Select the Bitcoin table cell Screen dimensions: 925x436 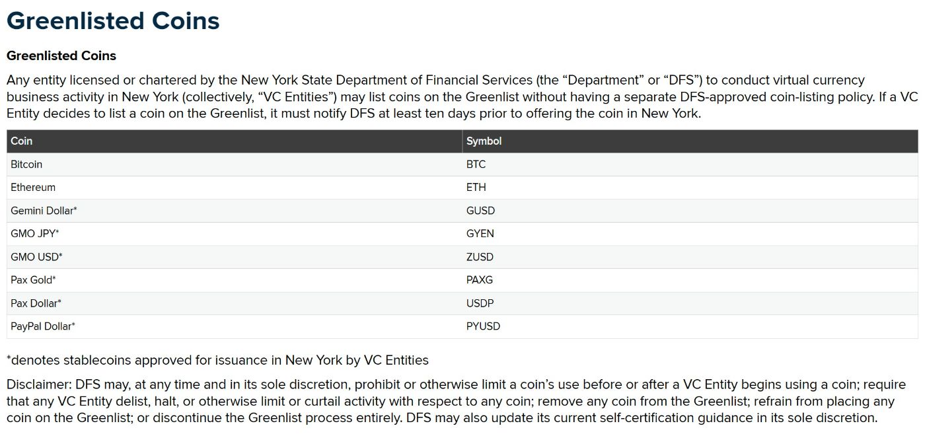click(x=26, y=164)
